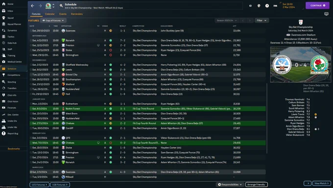Screen dimensions: 333x188
Task: Click next arrow beside View Match
Action: (x=308, y=183)
